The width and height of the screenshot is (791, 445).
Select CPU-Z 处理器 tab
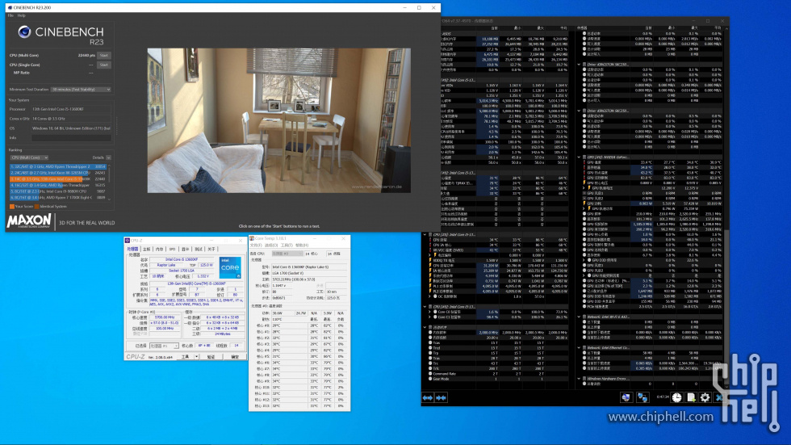132,250
